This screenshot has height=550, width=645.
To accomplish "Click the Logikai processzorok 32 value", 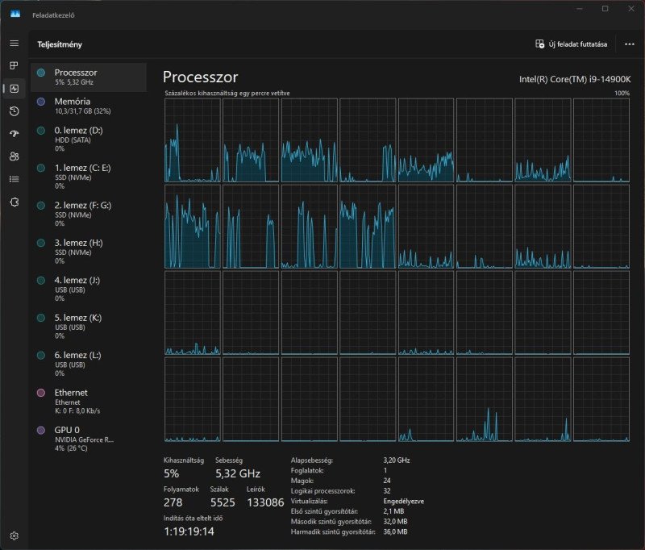I will coord(387,491).
